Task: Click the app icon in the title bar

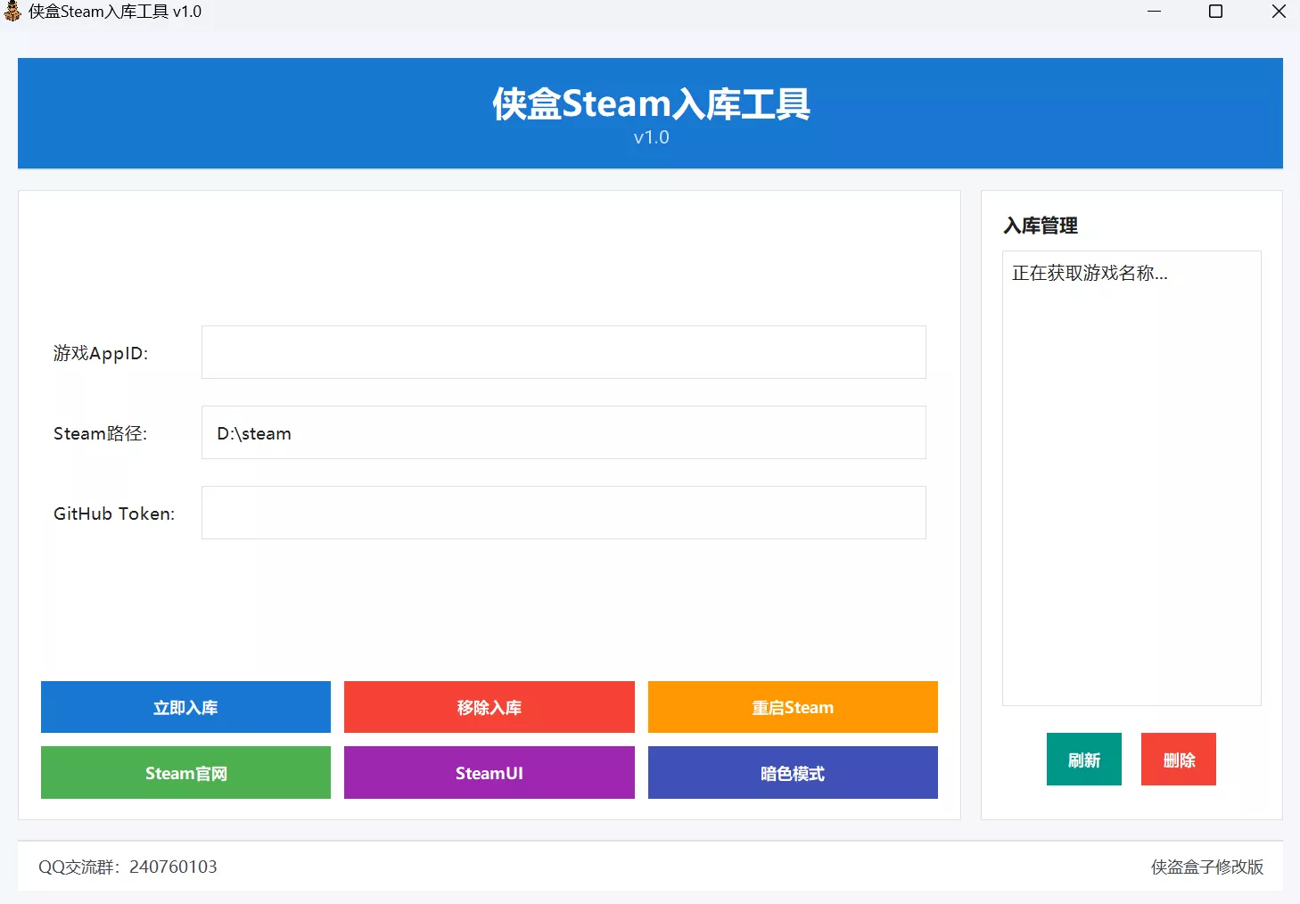Action: [x=12, y=12]
